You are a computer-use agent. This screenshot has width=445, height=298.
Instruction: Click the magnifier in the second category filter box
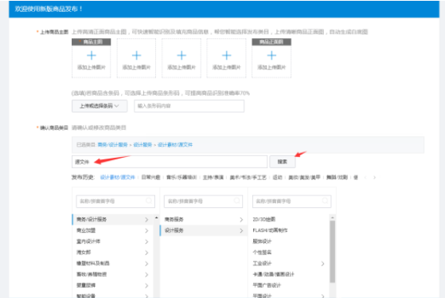[x=236, y=201]
